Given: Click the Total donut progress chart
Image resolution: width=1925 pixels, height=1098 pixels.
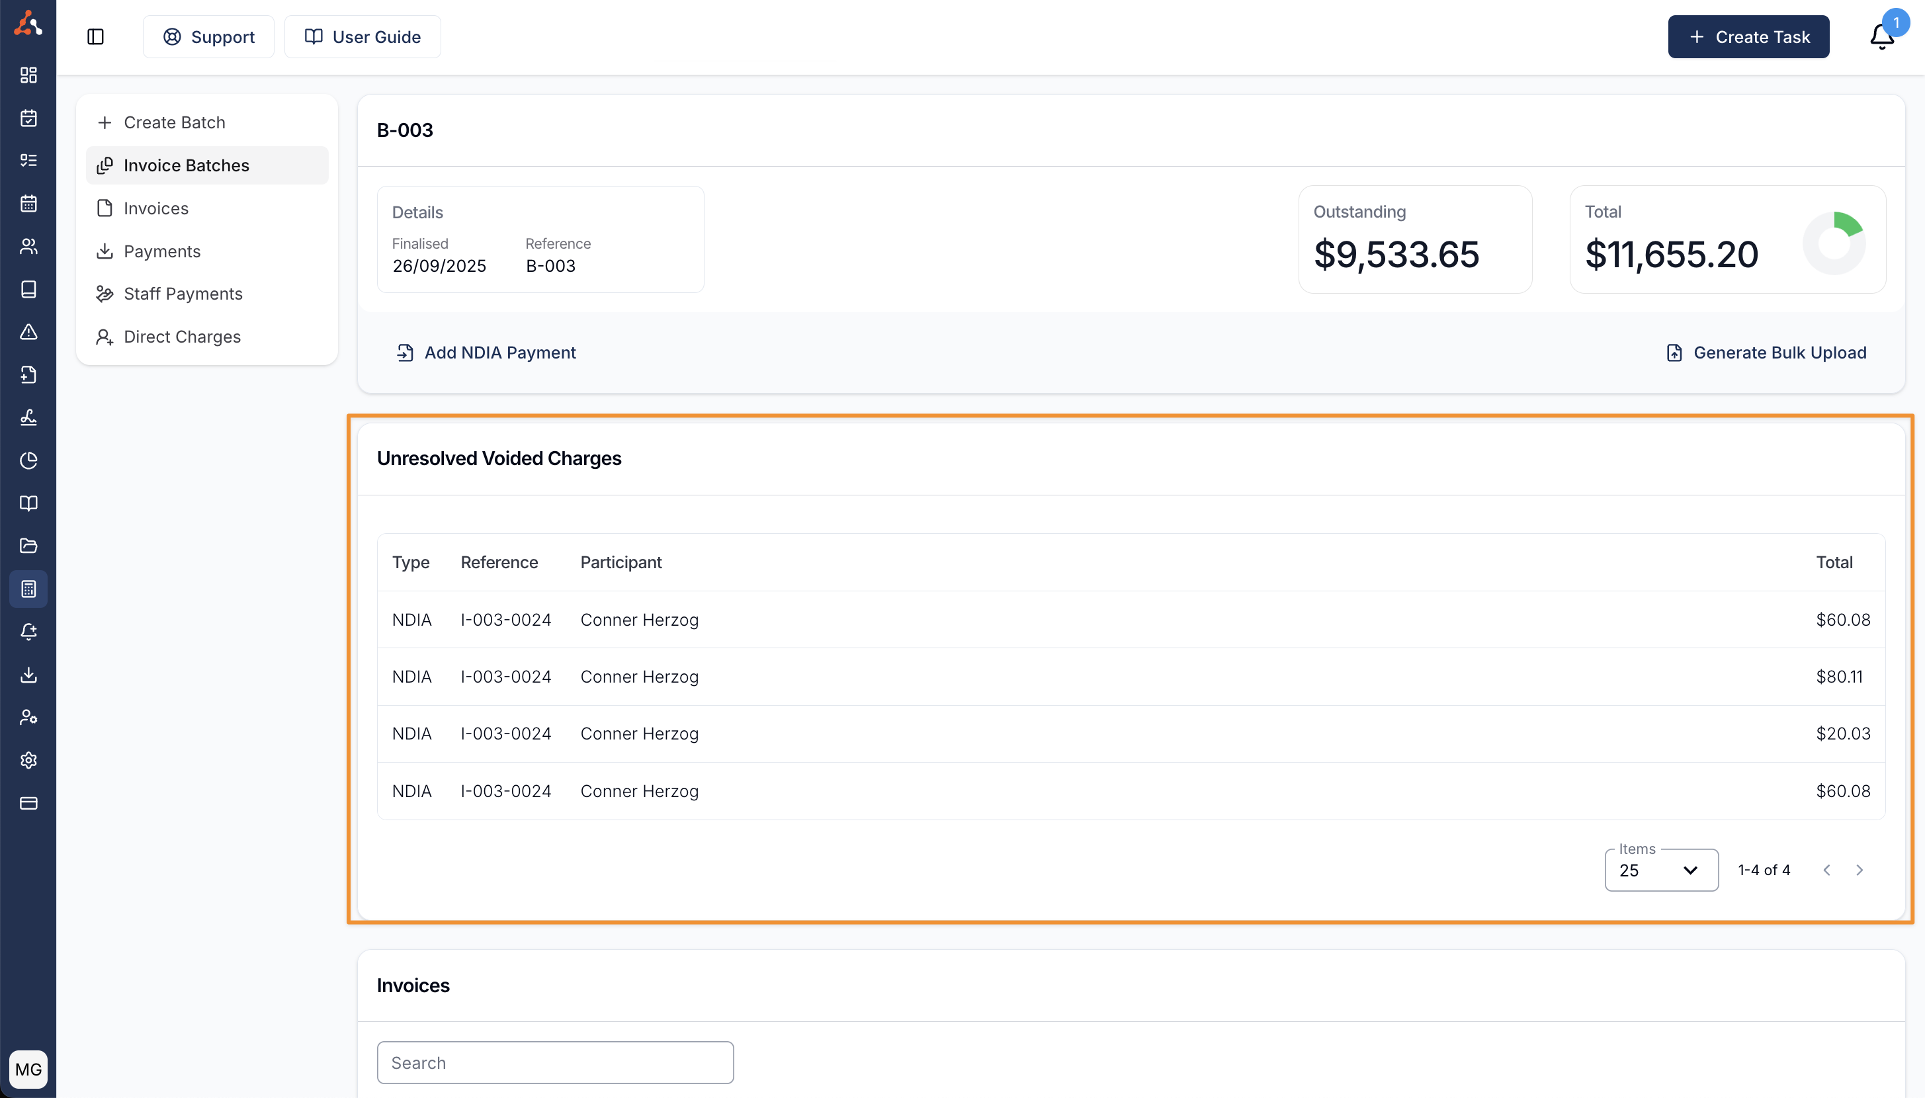Looking at the screenshot, I should point(1834,243).
